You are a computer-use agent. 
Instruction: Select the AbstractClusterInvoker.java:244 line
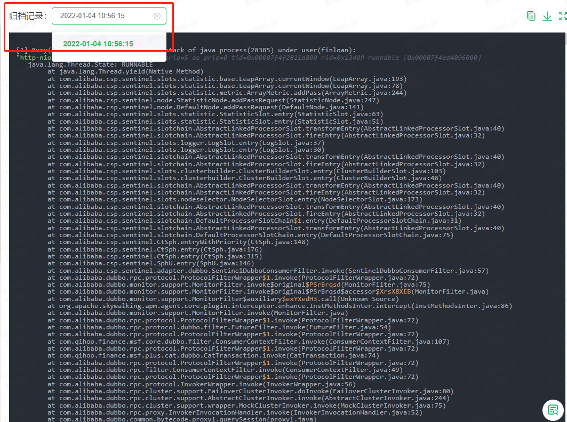tap(249, 398)
